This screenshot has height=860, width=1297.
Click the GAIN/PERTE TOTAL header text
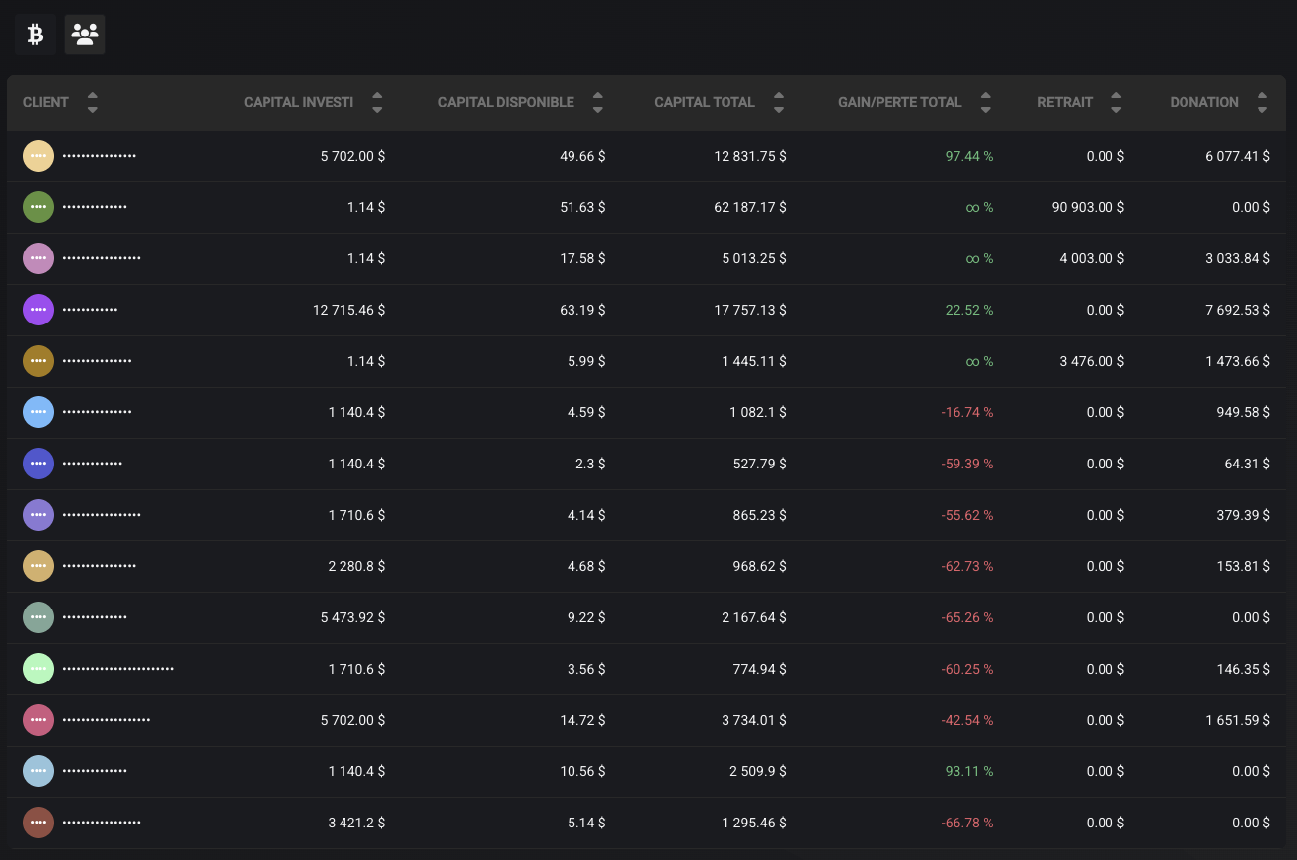(x=899, y=103)
